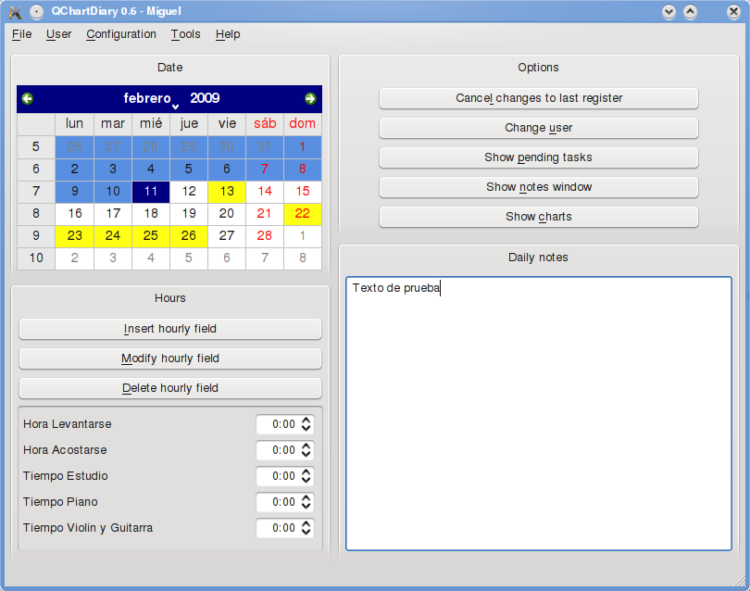
Task: Click the Change user button
Action: pyautogui.click(x=539, y=128)
